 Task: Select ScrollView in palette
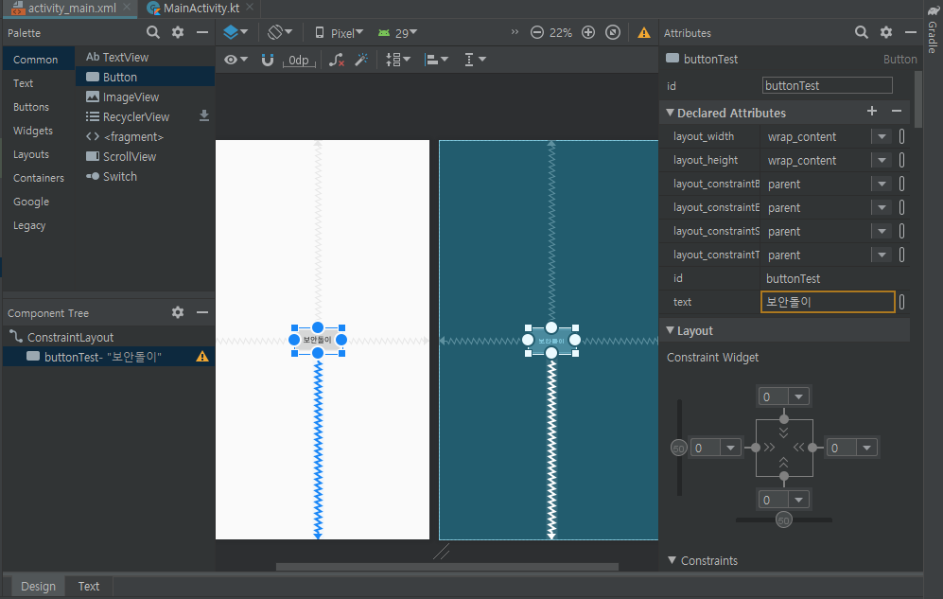[x=121, y=156]
